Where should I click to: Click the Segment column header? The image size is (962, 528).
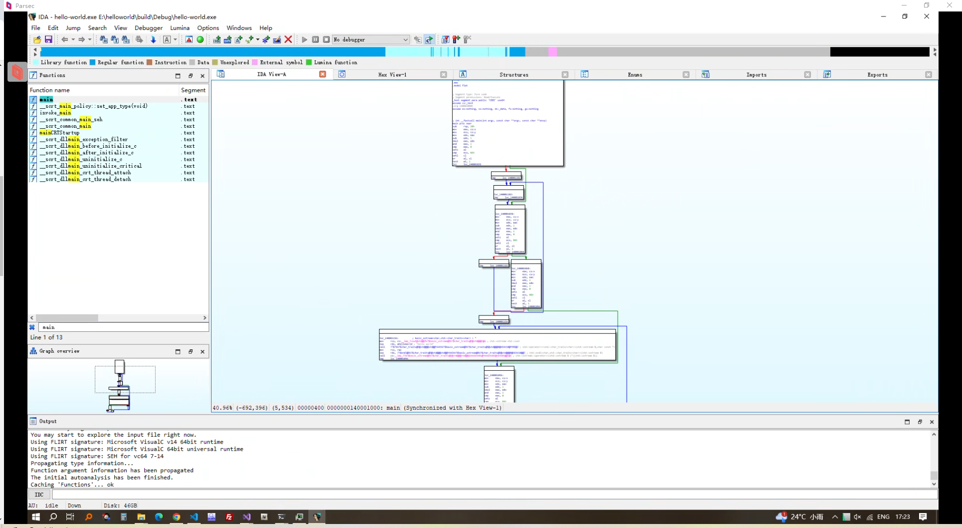coord(193,90)
